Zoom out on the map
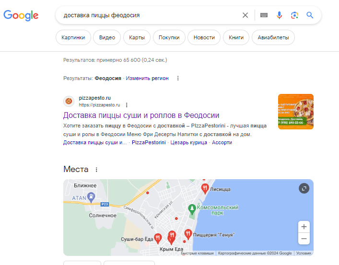 [304, 238]
